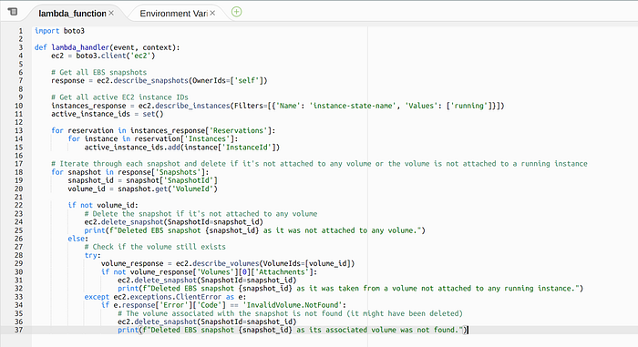Click "for snapshot in response['Snapshots']" line

click(x=130, y=172)
